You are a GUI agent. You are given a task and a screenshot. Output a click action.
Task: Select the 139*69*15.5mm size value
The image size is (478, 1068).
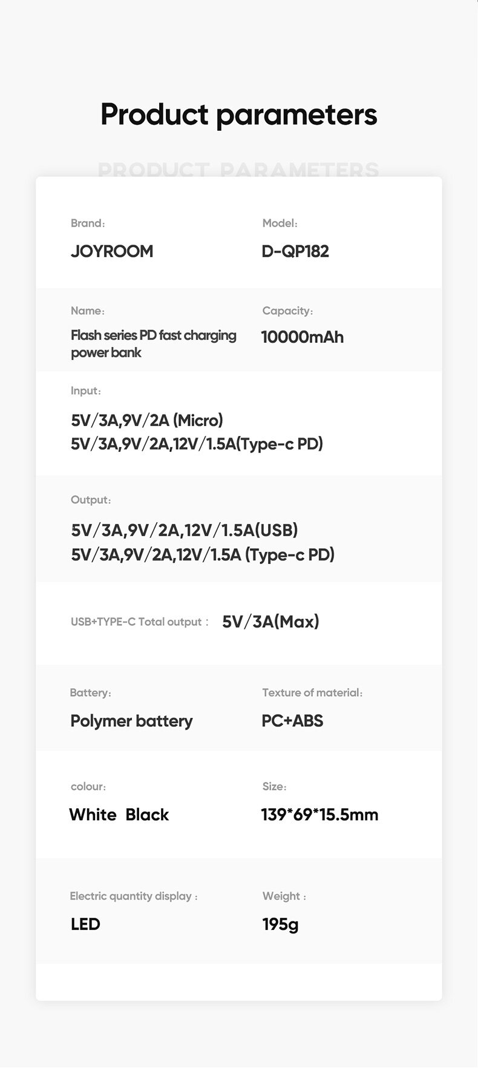point(319,815)
